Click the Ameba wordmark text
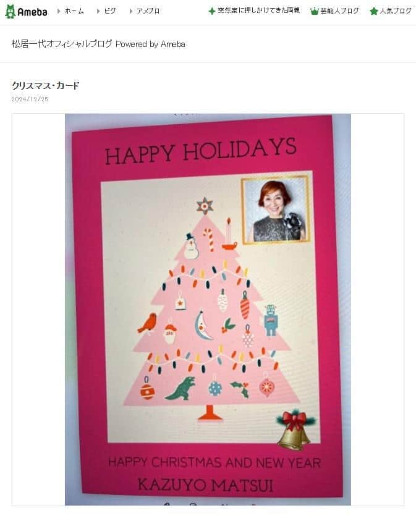This screenshot has height=516, width=416. (33, 12)
